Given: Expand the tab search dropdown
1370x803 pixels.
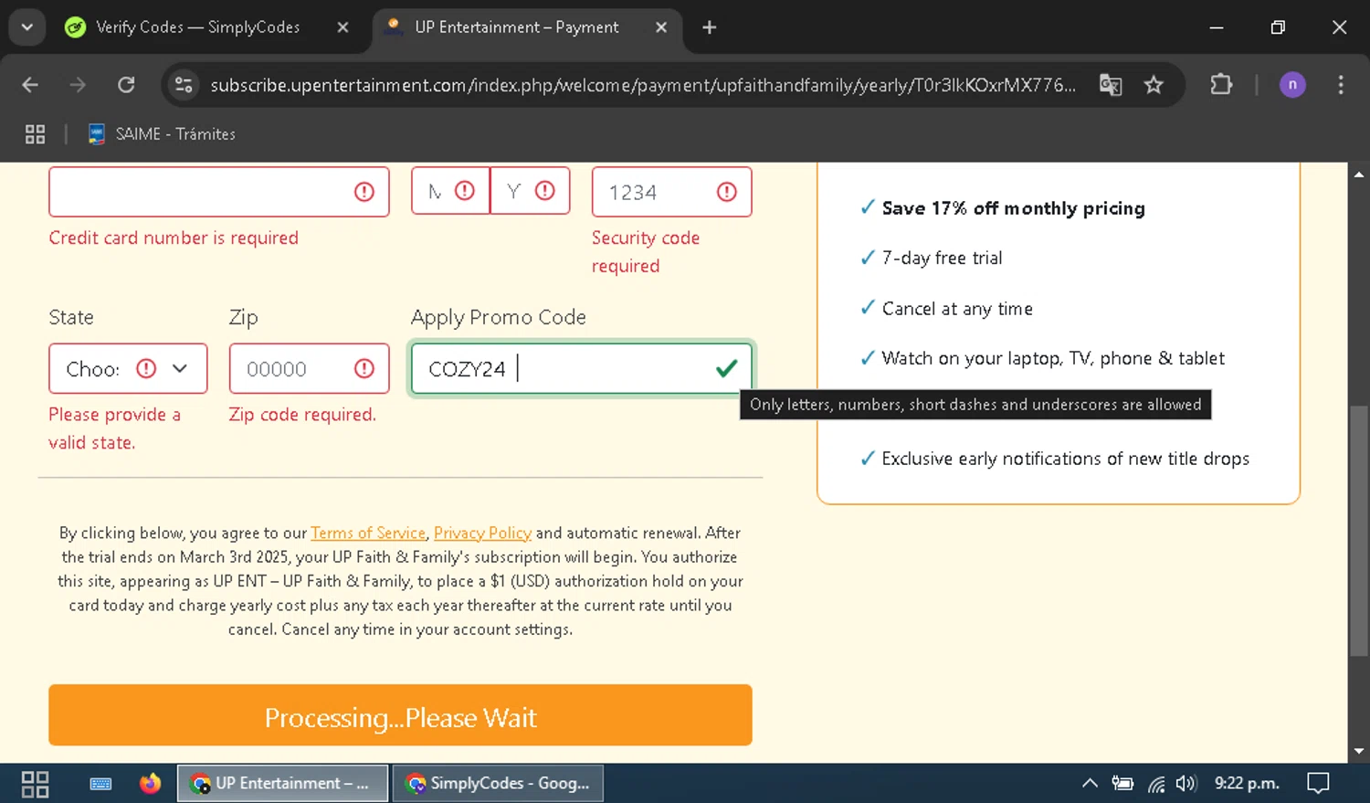Looking at the screenshot, I should pos(27,27).
